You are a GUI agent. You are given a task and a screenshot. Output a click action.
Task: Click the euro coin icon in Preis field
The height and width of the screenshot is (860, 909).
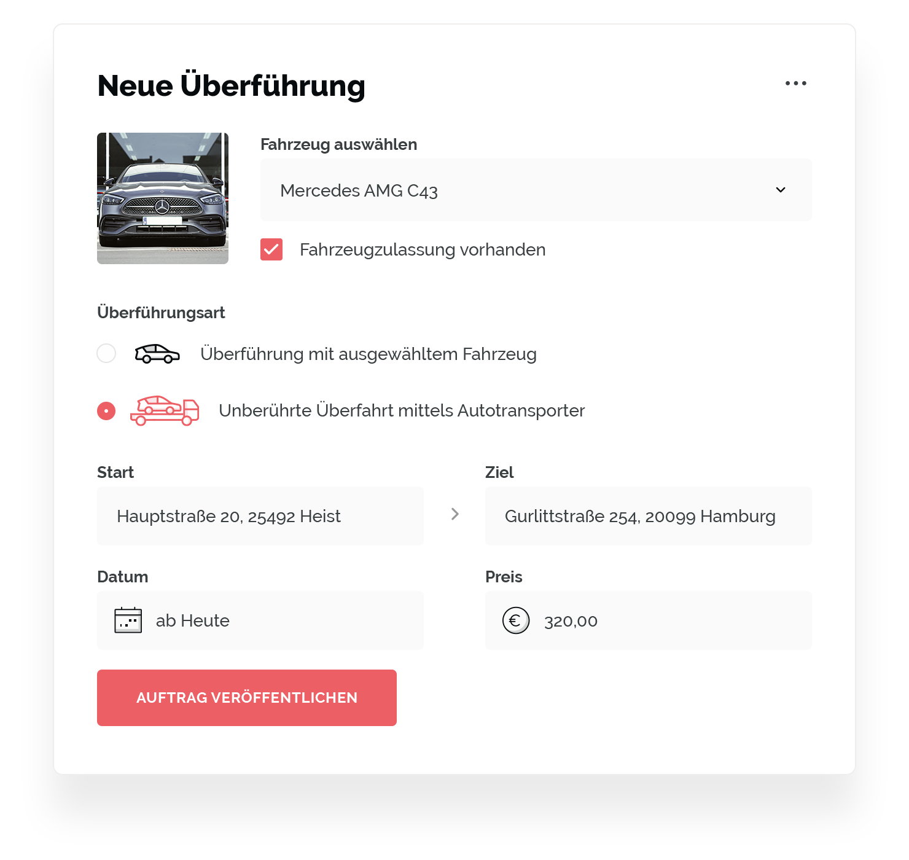click(516, 620)
